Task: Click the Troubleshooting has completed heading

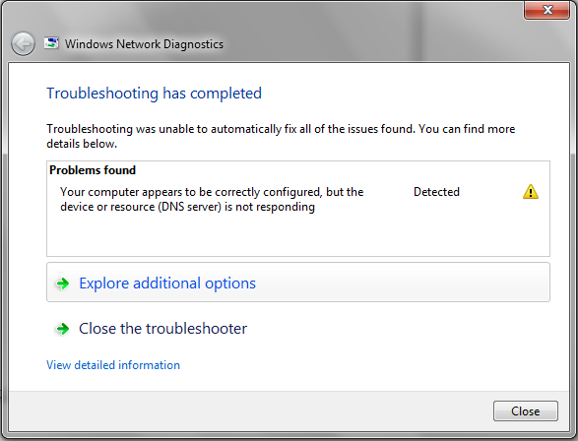Action: pos(154,94)
